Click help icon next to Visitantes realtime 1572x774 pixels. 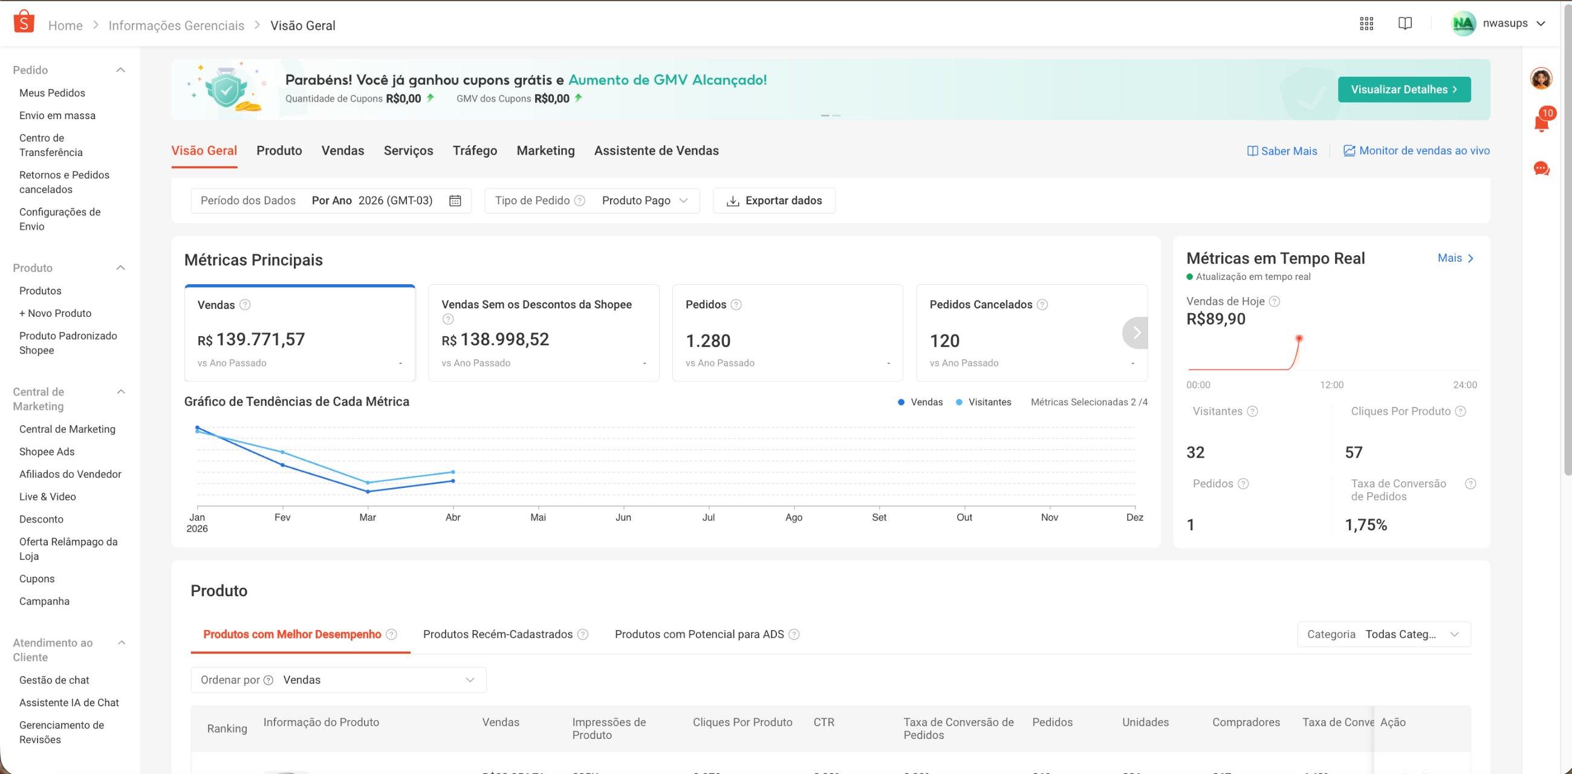(1252, 411)
